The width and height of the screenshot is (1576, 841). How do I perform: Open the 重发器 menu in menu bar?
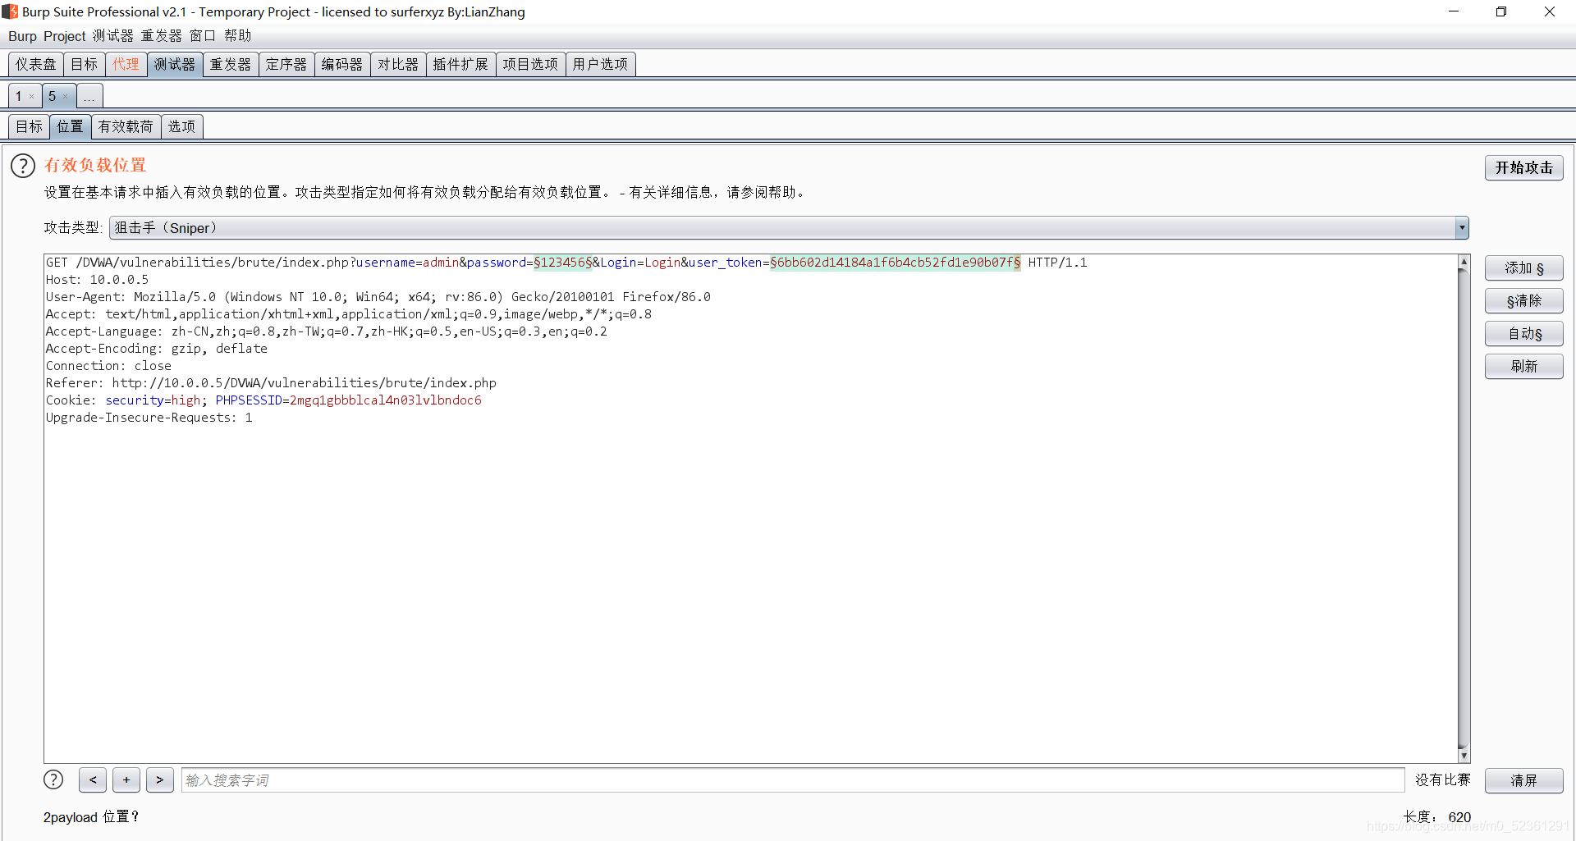(x=162, y=36)
